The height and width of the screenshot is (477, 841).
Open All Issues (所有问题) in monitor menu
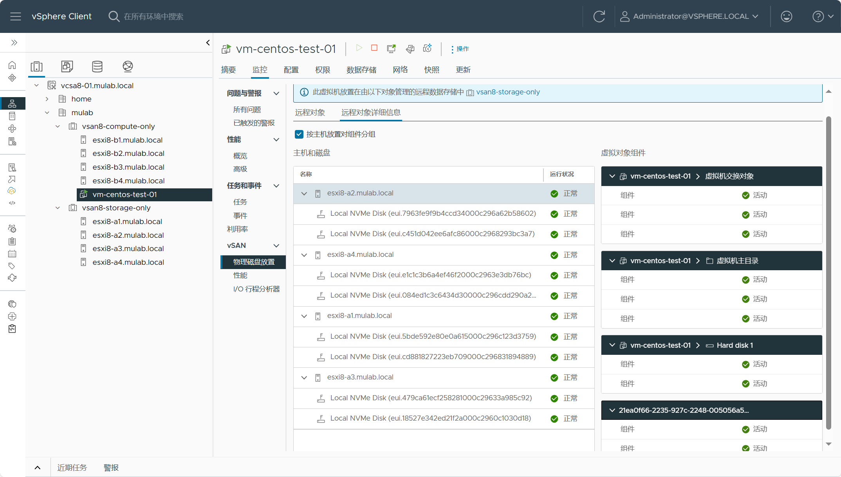coord(247,110)
